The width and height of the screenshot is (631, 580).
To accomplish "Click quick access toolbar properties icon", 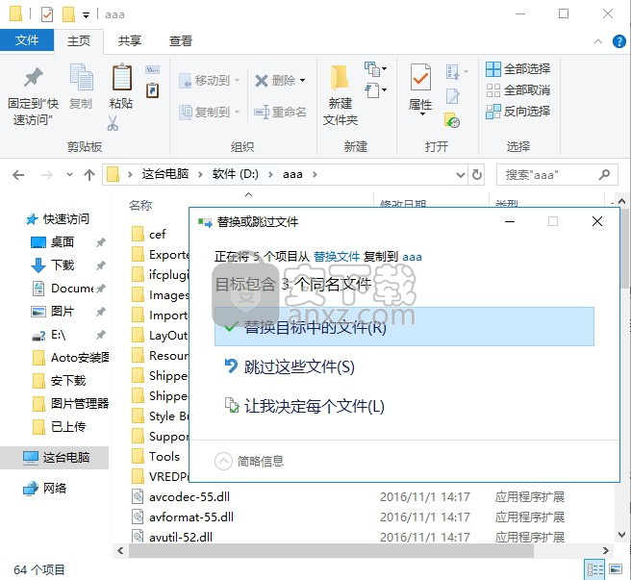I will coord(47,14).
